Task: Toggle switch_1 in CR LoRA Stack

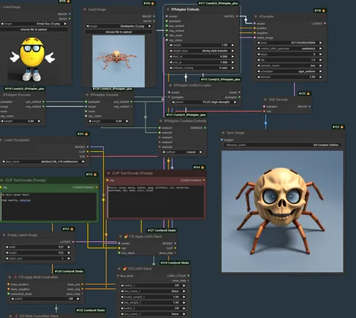Action: (153, 286)
